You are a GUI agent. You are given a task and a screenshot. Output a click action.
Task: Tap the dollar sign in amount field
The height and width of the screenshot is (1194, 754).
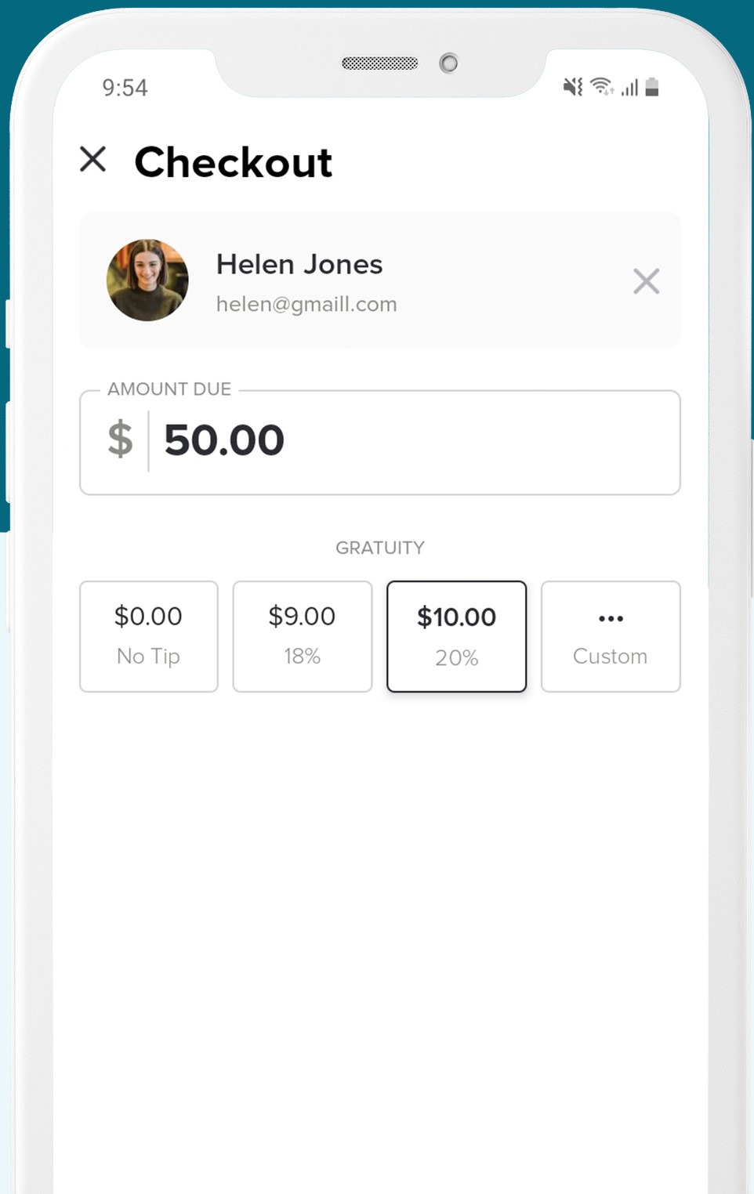120,439
